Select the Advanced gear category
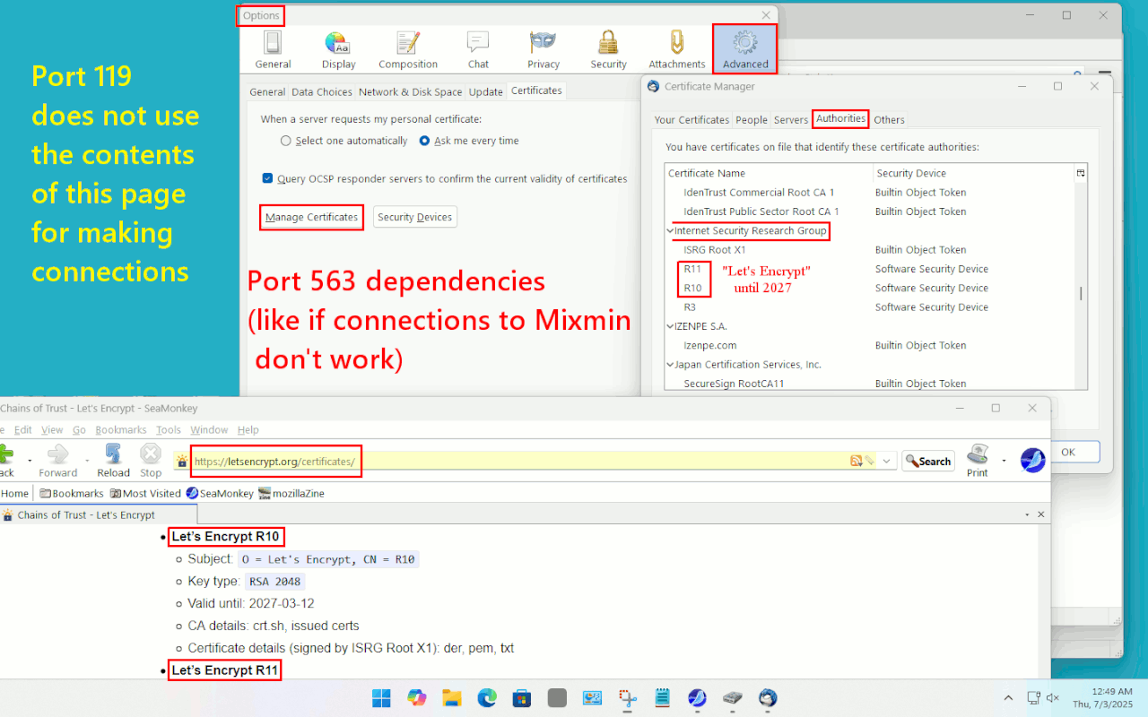 click(x=745, y=49)
